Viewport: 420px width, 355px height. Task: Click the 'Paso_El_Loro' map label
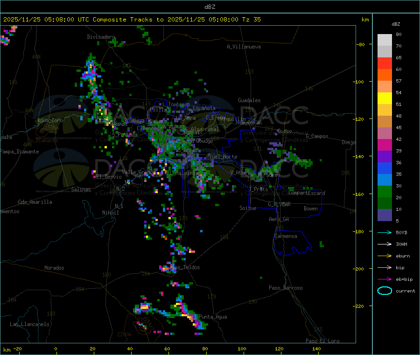point(322,341)
